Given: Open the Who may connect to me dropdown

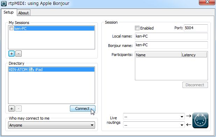Looking at the screenshot, I should point(51,125).
